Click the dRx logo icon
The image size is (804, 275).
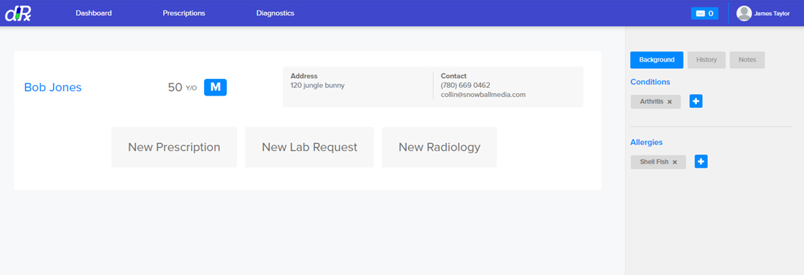click(18, 13)
